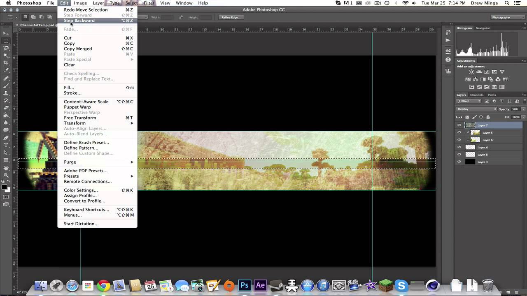The width and height of the screenshot is (527, 296).
Task: Select Layer 7 thumbnail
Action: [x=470, y=125]
